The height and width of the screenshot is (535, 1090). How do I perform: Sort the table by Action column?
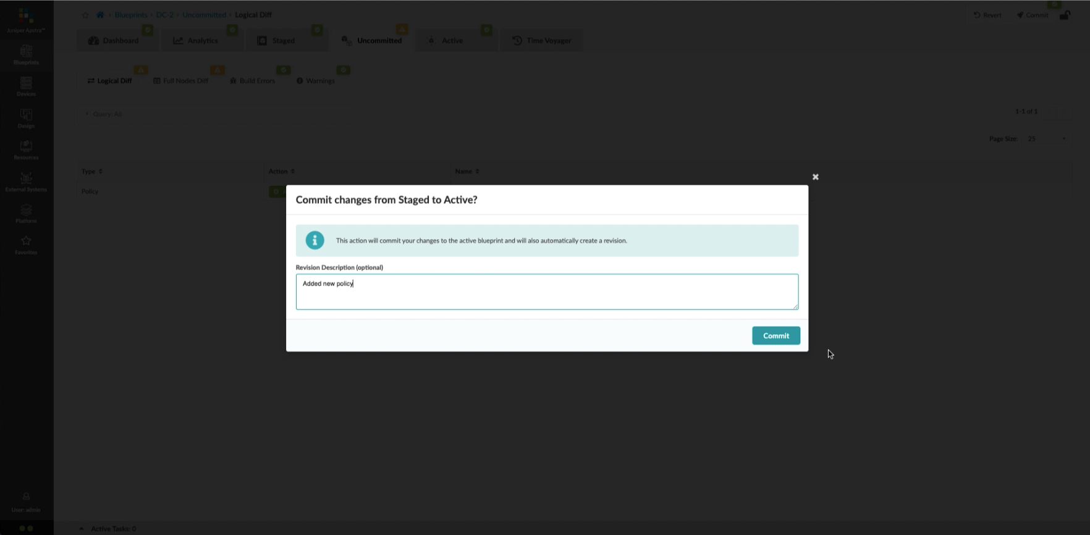[282, 171]
